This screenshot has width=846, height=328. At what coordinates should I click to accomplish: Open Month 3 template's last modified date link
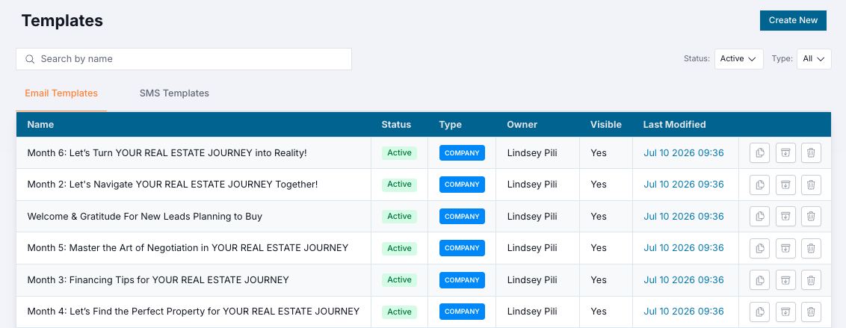click(684, 280)
